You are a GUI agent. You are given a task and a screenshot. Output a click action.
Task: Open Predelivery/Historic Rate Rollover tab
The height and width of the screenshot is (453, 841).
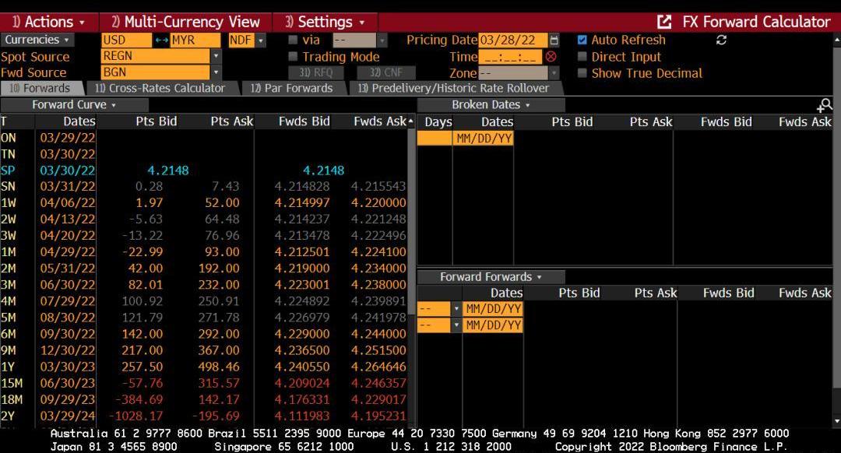[x=454, y=89]
